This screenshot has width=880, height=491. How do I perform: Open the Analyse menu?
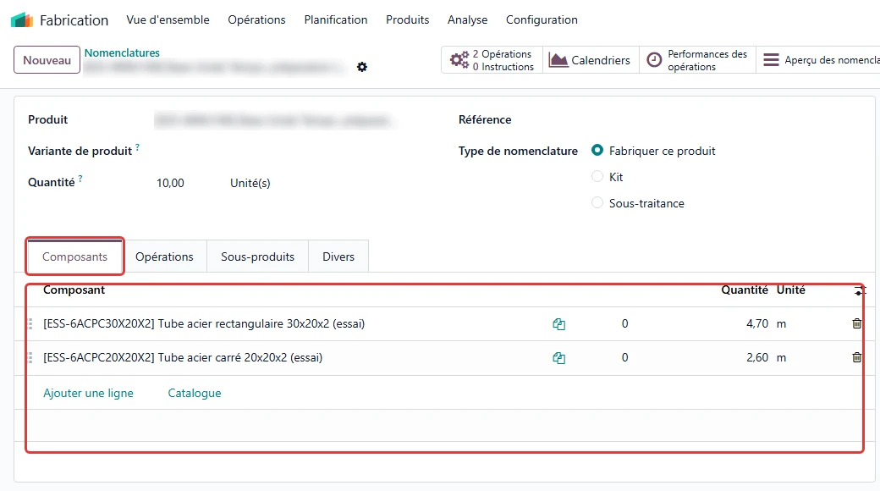(467, 19)
